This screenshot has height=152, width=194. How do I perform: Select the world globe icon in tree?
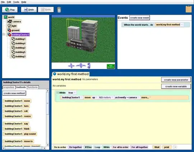click(5, 17)
